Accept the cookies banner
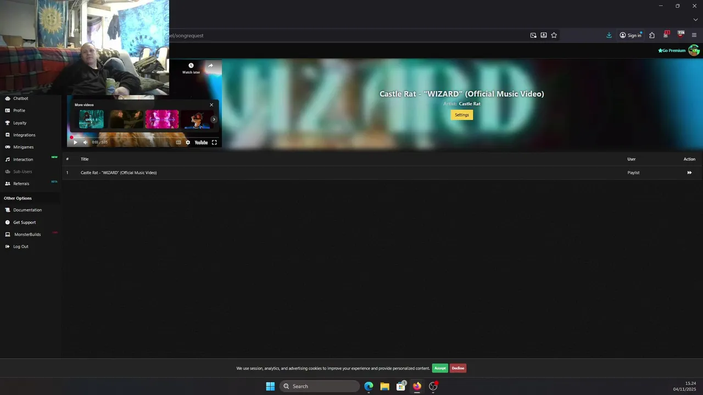This screenshot has height=395, width=703. [x=440, y=368]
